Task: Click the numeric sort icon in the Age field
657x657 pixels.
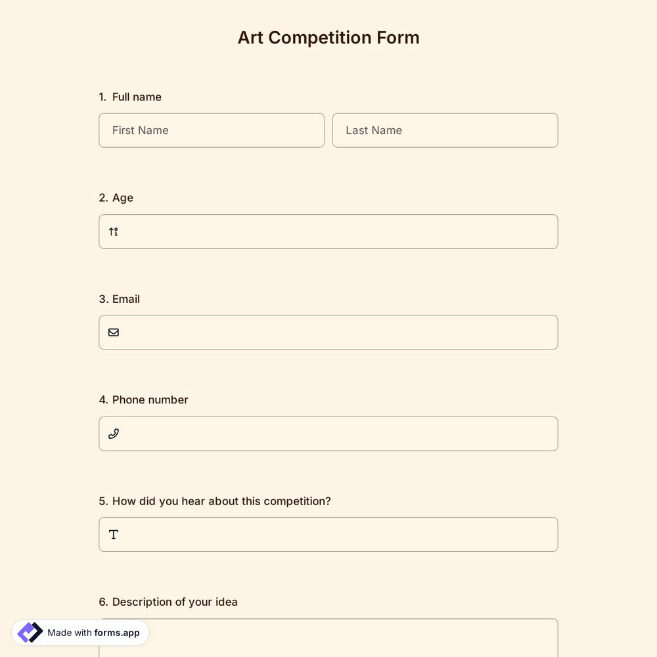Action: click(x=113, y=231)
